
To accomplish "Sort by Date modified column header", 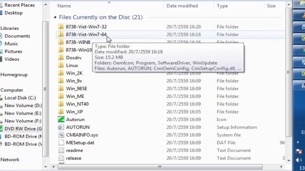I will click(182, 6).
